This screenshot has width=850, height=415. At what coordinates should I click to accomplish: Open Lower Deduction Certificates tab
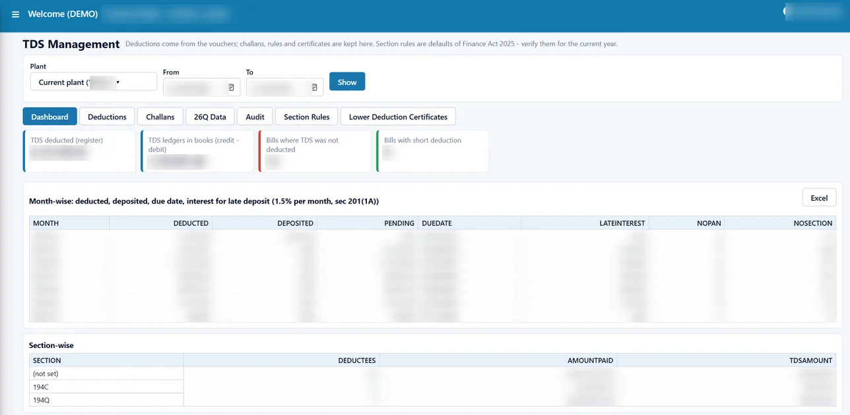pos(398,117)
